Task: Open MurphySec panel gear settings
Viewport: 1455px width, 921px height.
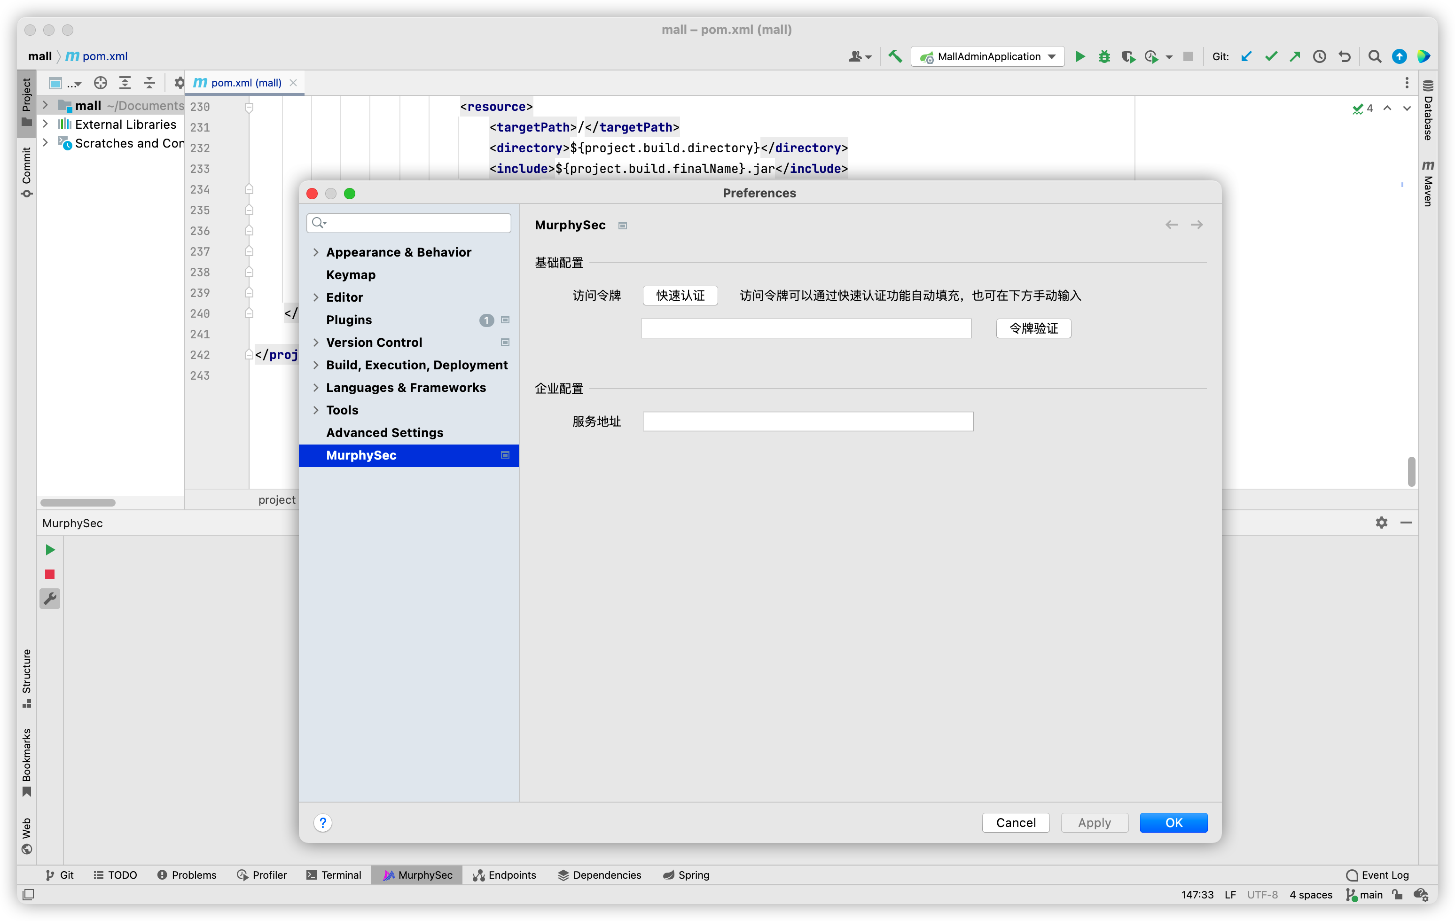Action: coord(1381,522)
